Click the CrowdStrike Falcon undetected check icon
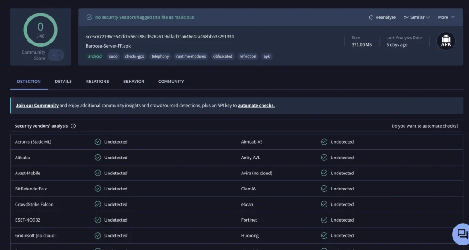This screenshot has height=250, width=469. [x=98, y=204]
